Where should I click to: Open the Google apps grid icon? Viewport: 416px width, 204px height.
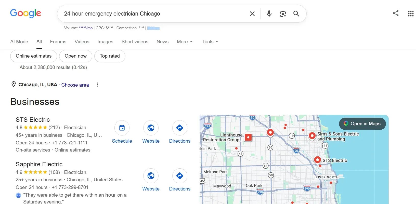point(411,14)
